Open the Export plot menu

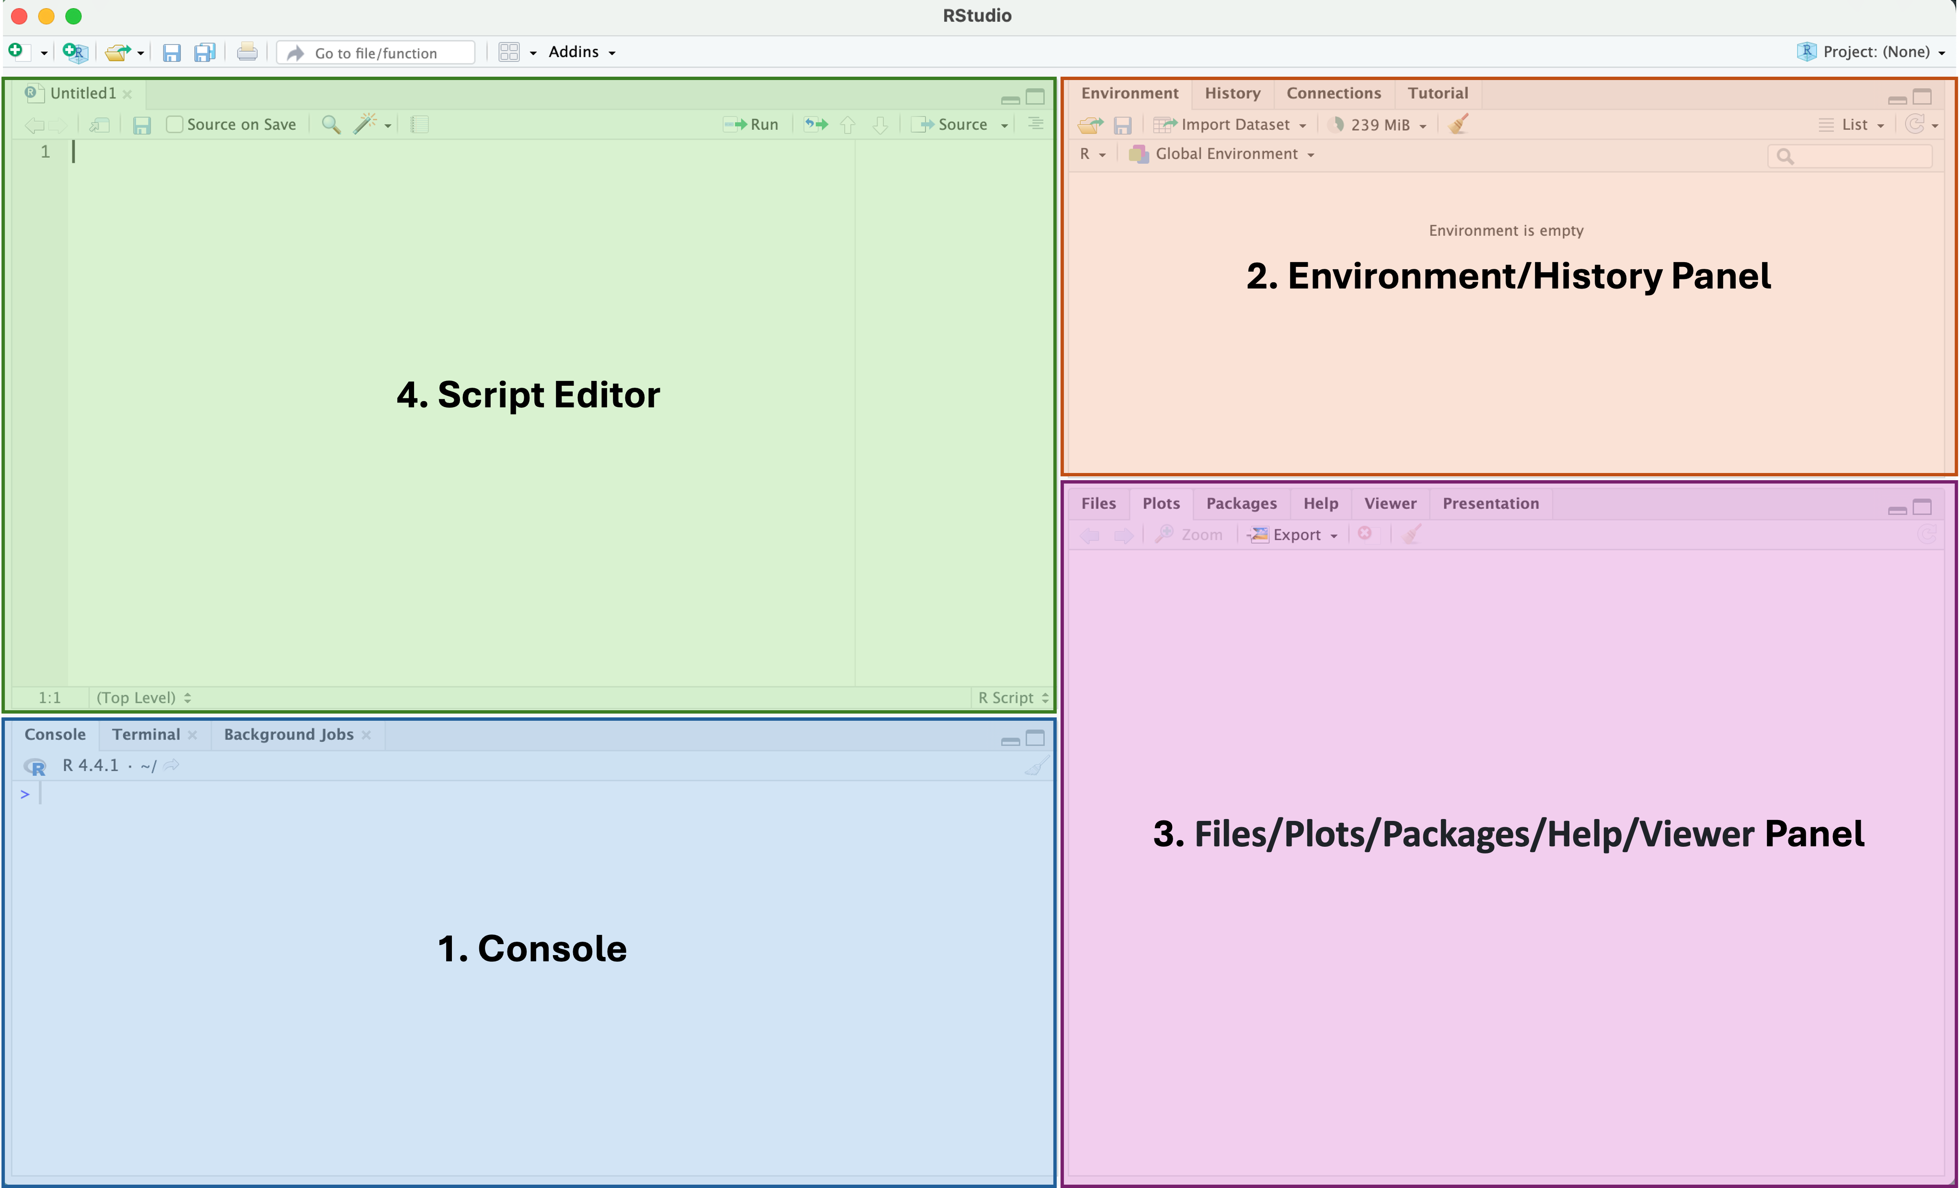pyautogui.click(x=1293, y=534)
